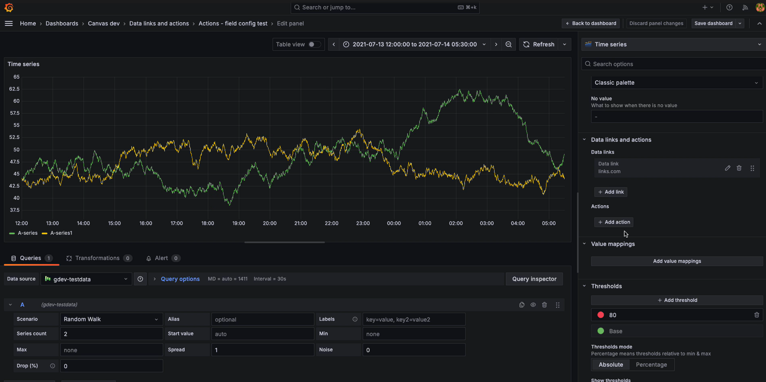Click the red threshold color swatch
This screenshot has height=382, width=766.
pos(601,315)
